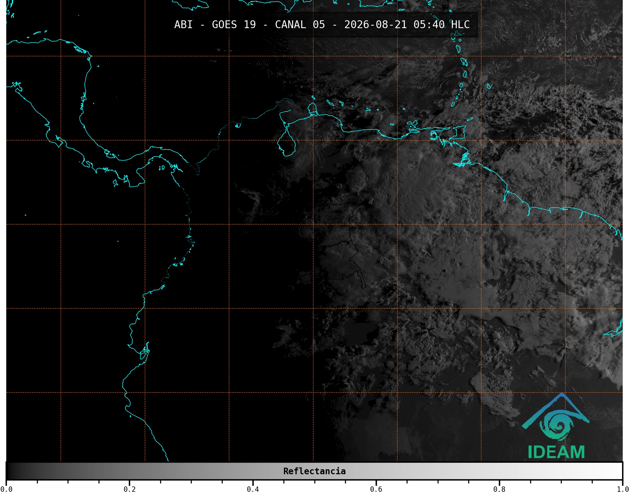
Task: Click the IDEAM logo
Action: (x=556, y=426)
